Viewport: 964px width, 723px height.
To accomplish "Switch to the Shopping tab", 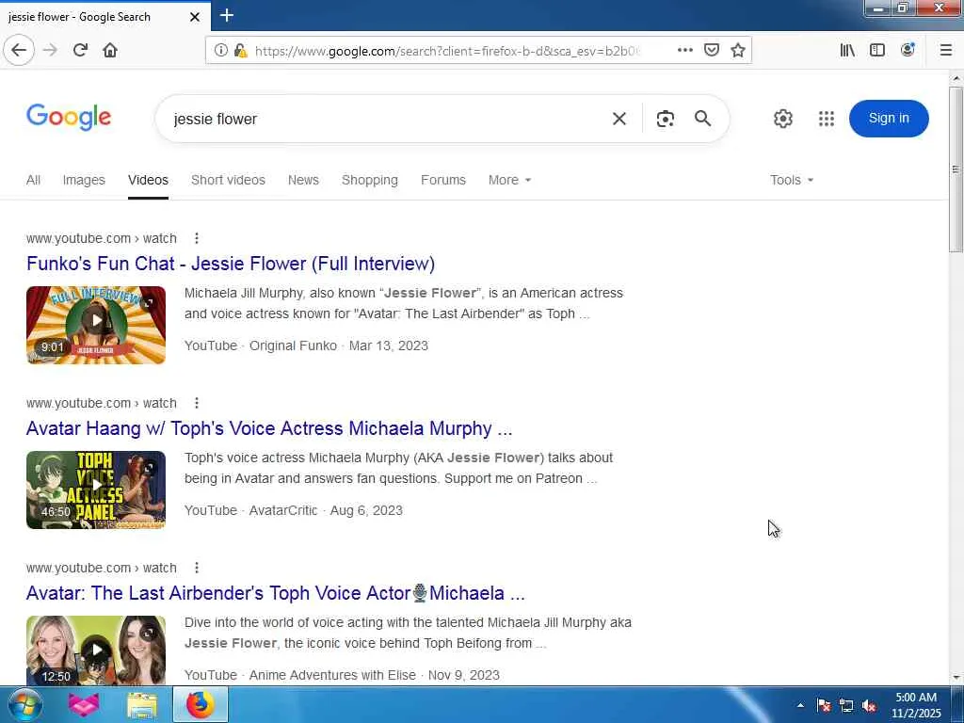I will tap(369, 180).
